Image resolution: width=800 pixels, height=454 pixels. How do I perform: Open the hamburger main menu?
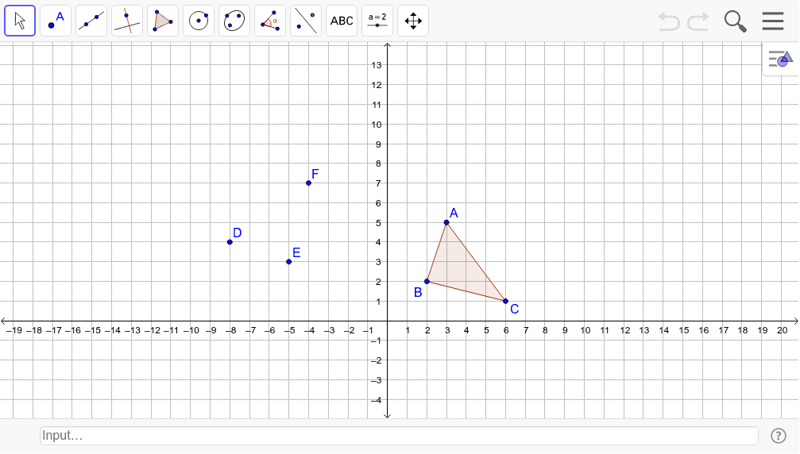point(773,21)
